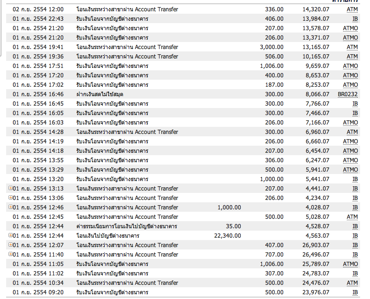The height and width of the screenshot is (299, 370).
Task: Select date 02 ก.ย. 2554 12:00
Action: [38, 9]
